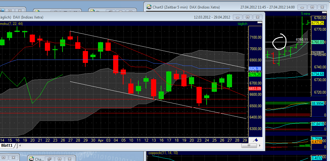Click the green 6775,25 price tag on the daily chart
330x161 pixels.
click(255, 75)
